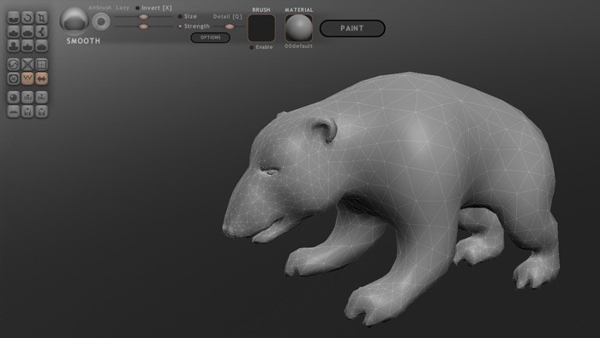Toggle the Lazy brush option
Image resolution: width=600 pixels, height=338 pixels.
coord(123,8)
